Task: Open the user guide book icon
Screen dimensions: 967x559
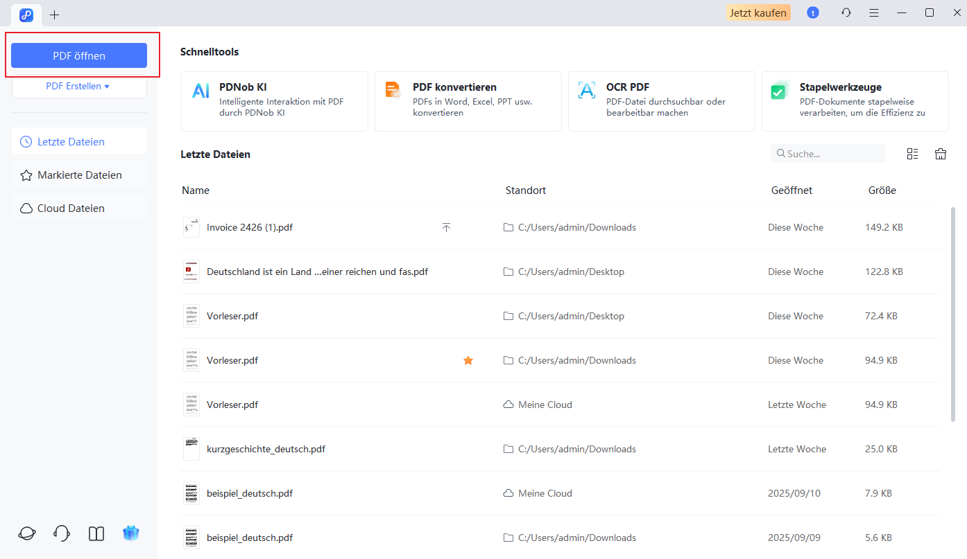Action: 96,533
